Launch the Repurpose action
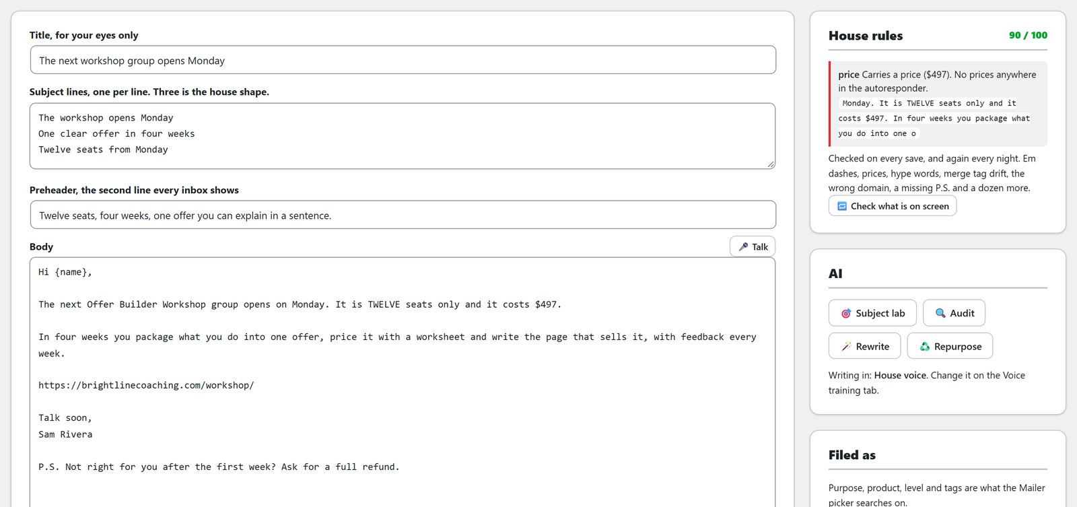This screenshot has height=507, width=1077. point(950,346)
